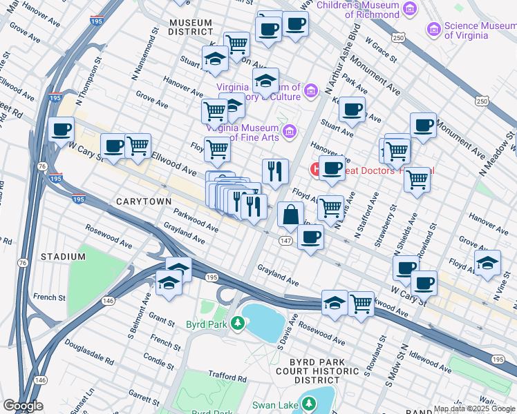517x414 pixels.
Task: Click the Map data ©2025 Google attribution
Action: coord(475,409)
